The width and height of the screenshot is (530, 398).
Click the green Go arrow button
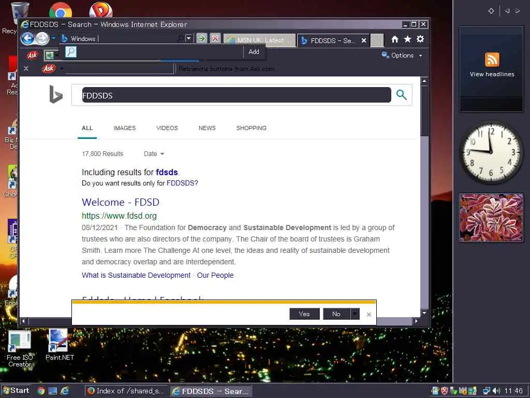202,38
